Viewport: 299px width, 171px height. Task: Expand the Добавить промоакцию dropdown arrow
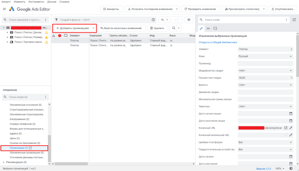point(93,28)
